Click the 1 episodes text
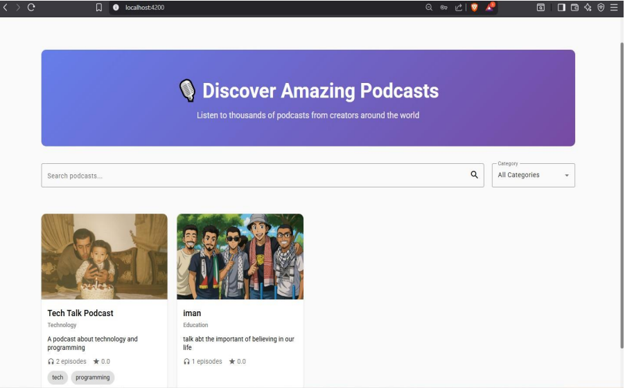The image size is (625, 388). 207,361
